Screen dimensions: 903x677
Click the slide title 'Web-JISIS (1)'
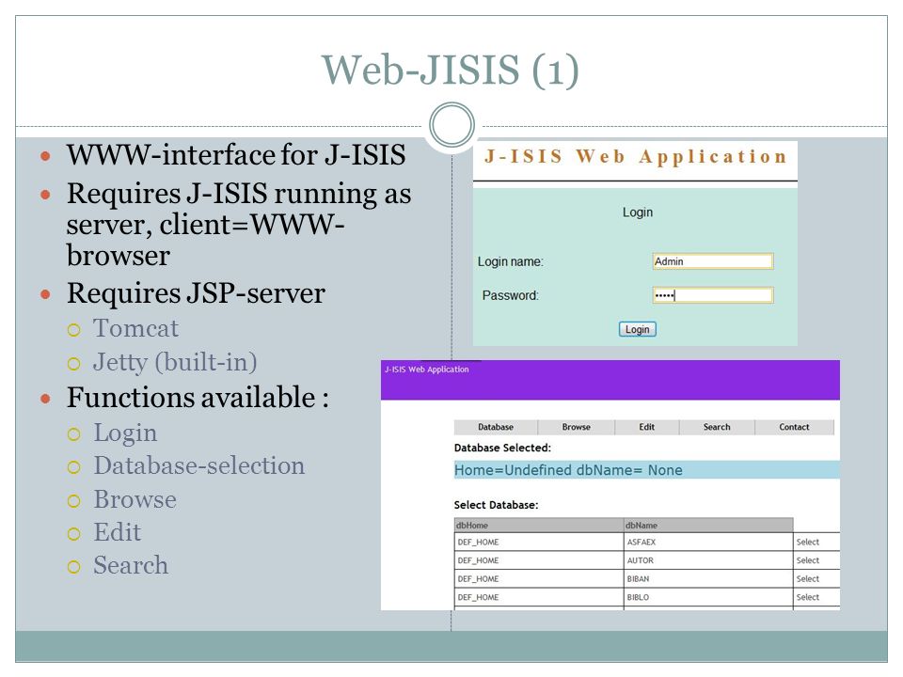tap(451, 71)
